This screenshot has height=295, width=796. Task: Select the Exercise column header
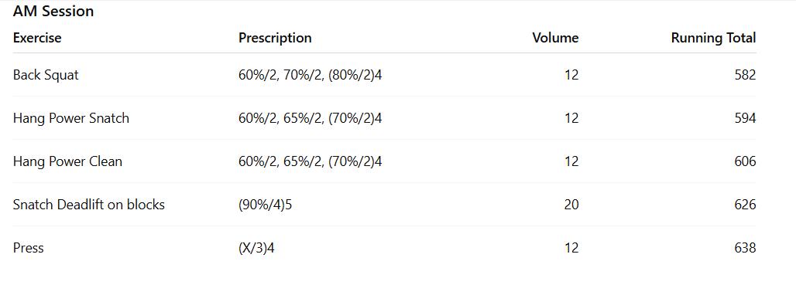tap(37, 38)
